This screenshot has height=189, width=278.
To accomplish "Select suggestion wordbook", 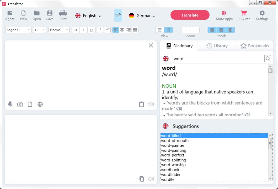I will point(214,170).
